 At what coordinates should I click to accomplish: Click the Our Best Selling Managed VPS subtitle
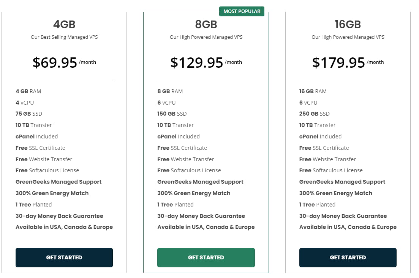click(x=64, y=37)
